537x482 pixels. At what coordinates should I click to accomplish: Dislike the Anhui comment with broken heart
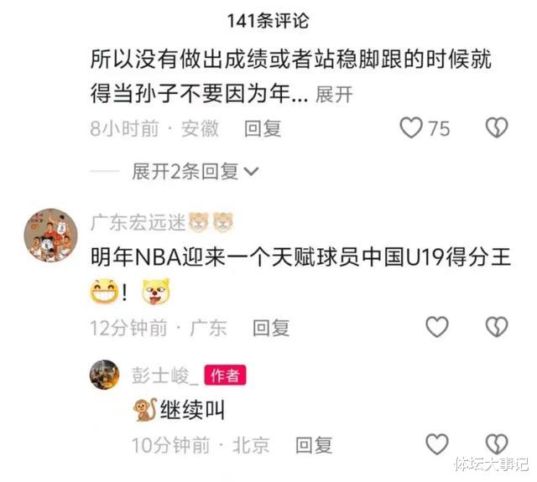497,127
